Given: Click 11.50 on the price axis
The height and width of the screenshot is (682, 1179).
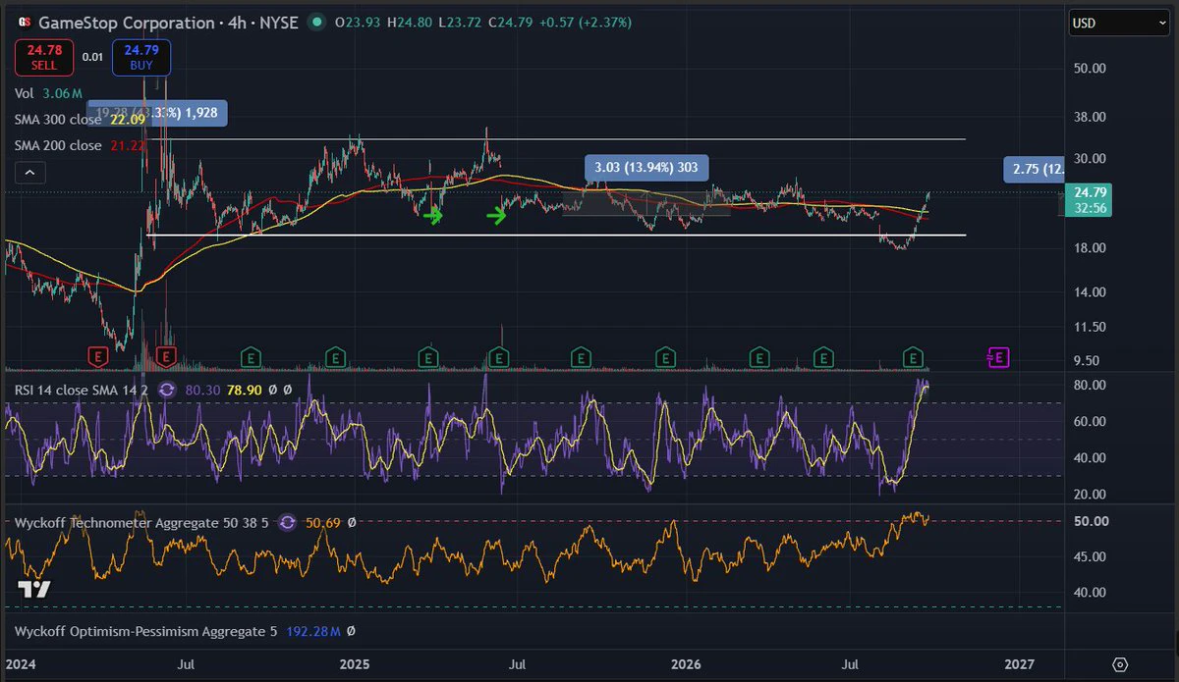Looking at the screenshot, I should coord(1091,327).
